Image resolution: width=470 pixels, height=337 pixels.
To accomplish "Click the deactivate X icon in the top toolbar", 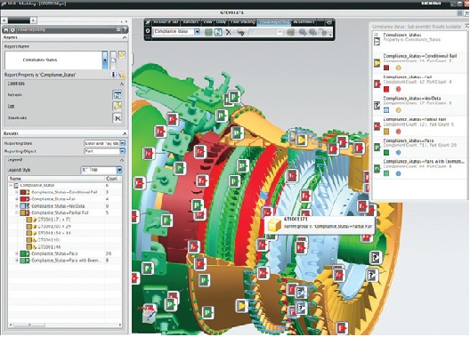I will click(x=229, y=32).
